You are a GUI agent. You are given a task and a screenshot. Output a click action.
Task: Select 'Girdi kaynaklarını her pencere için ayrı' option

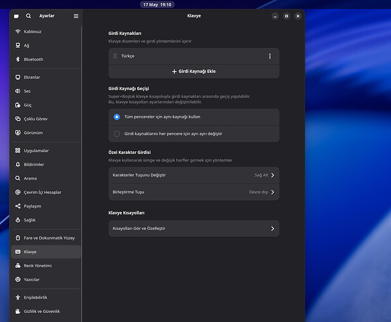194,134
